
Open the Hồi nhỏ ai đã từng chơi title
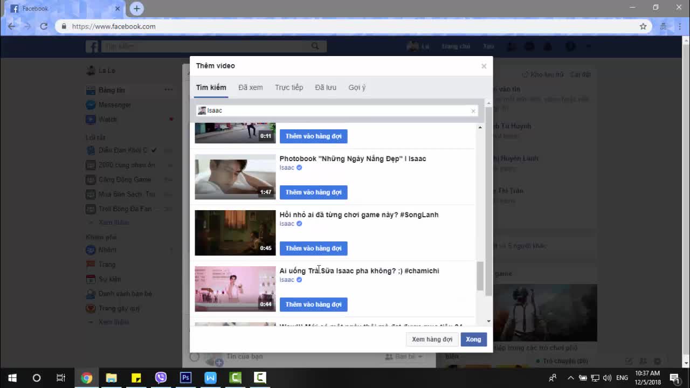[358, 214]
